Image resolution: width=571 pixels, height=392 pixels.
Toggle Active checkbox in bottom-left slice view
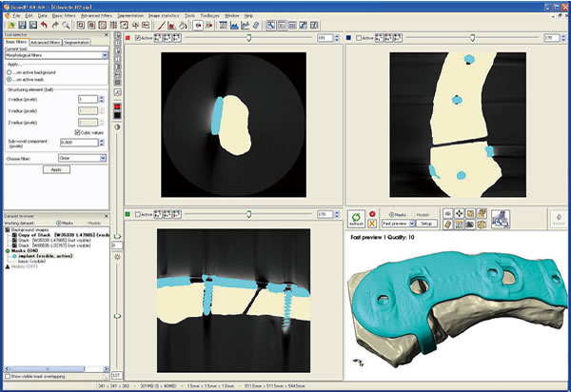[138, 214]
